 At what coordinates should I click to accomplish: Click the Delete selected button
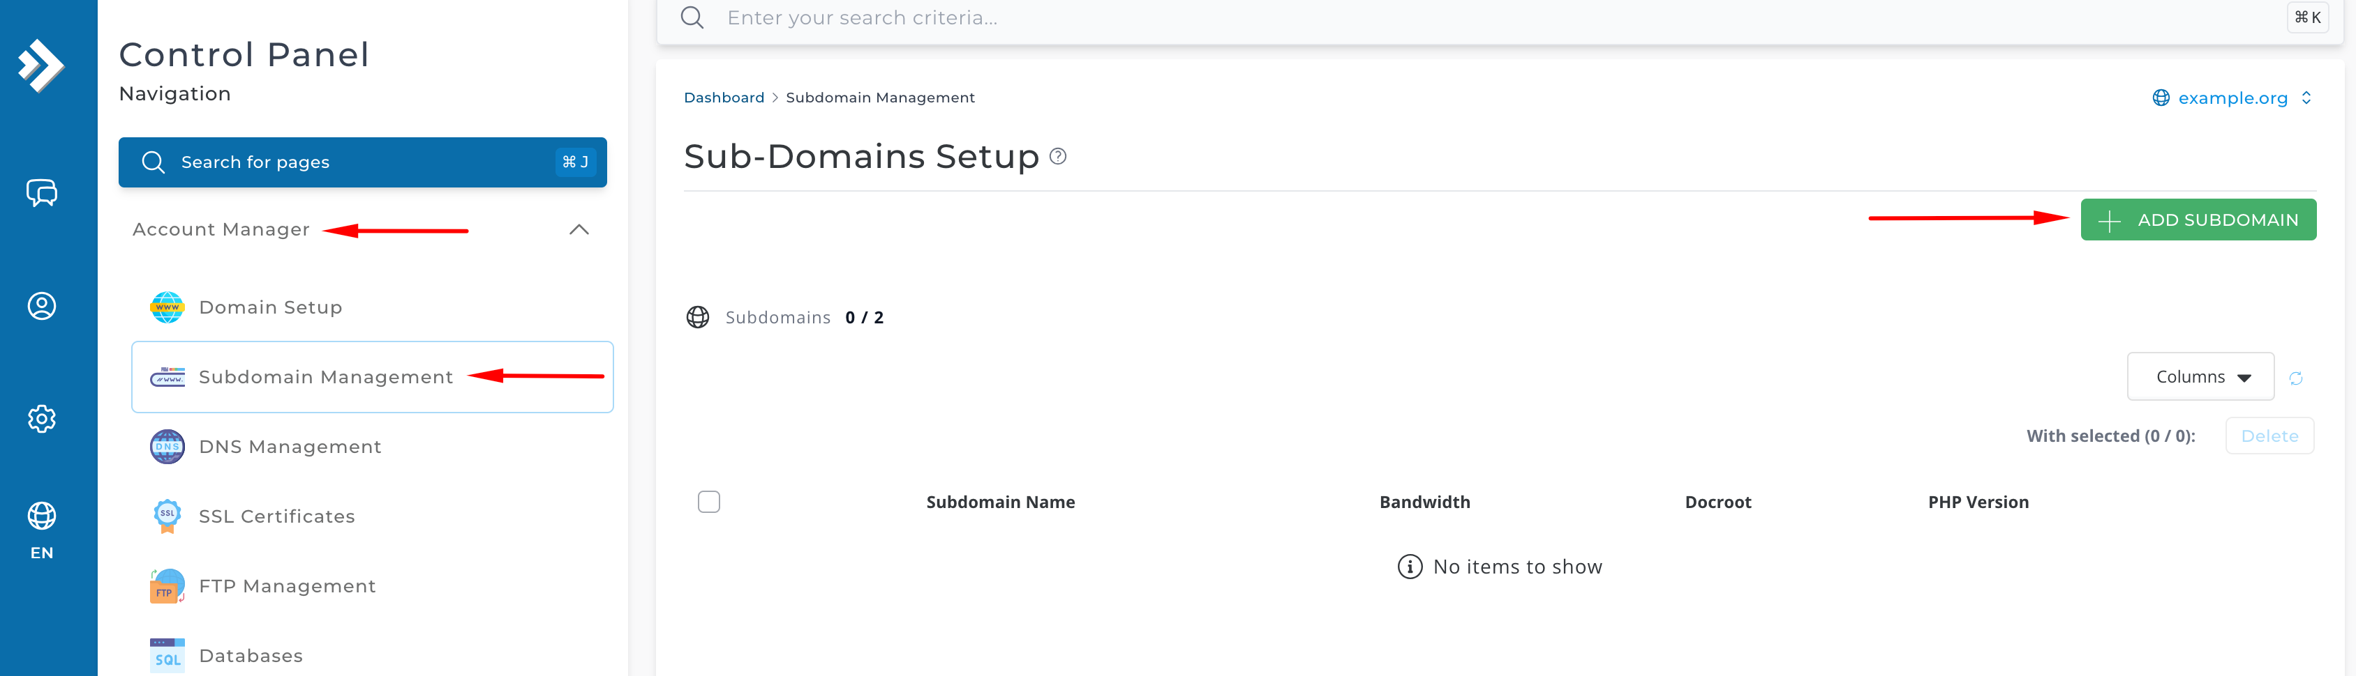(x=2269, y=436)
